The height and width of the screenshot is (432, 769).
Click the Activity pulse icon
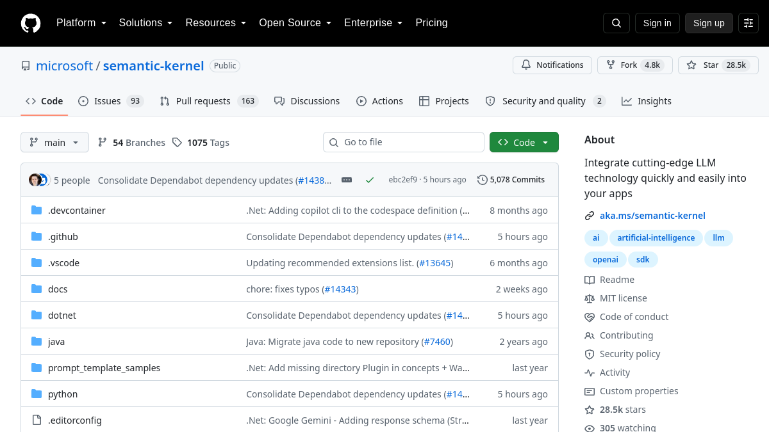pos(590,372)
